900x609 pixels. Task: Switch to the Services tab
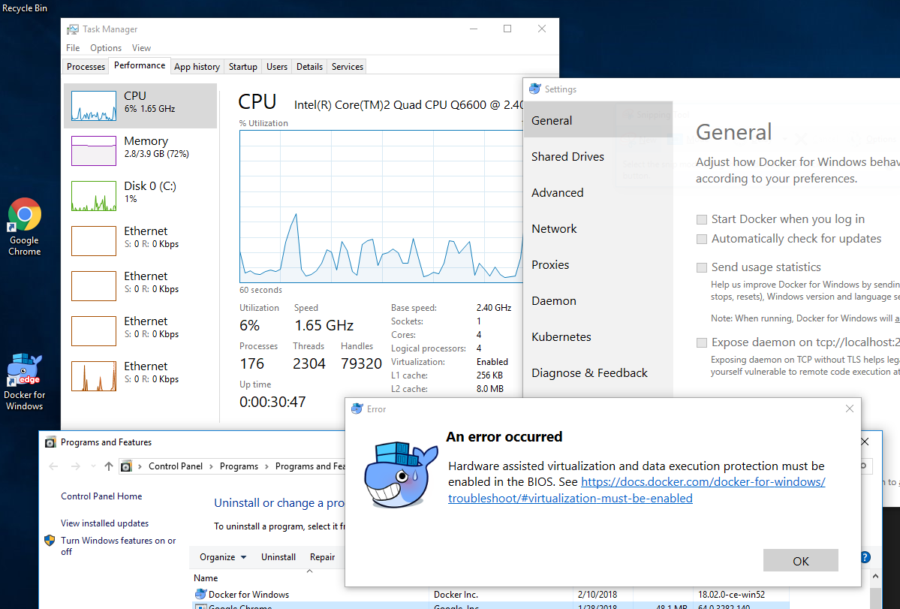click(x=348, y=67)
